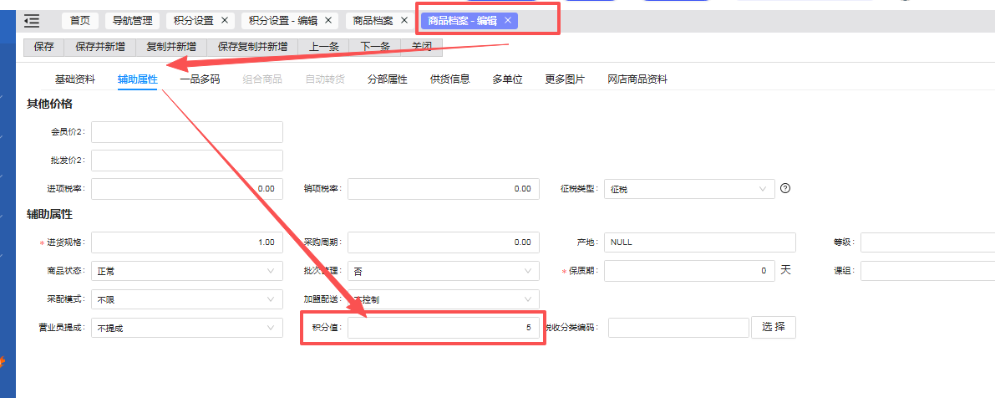Click the 积分值 input field
Image resolution: width=995 pixels, height=398 pixels.
444,328
